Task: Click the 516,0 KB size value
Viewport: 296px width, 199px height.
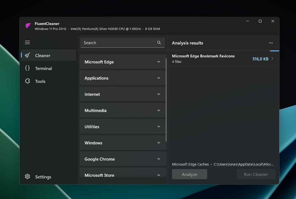Action: tap(260, 59)
